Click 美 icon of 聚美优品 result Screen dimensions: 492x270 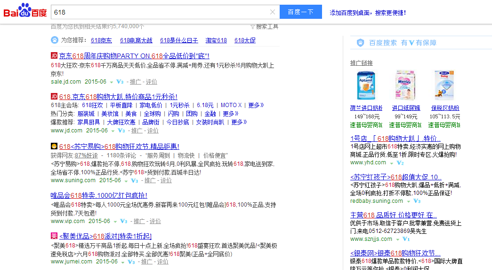click(54, 236)
